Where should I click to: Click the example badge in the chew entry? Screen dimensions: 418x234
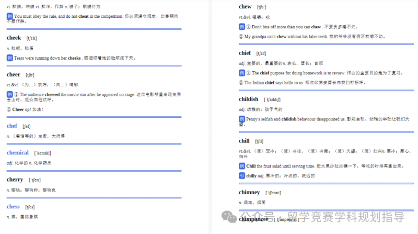tap(242, 27)
